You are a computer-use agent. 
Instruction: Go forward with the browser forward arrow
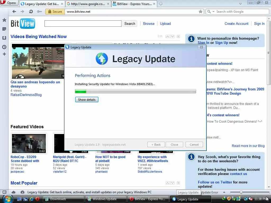point(22,12)
